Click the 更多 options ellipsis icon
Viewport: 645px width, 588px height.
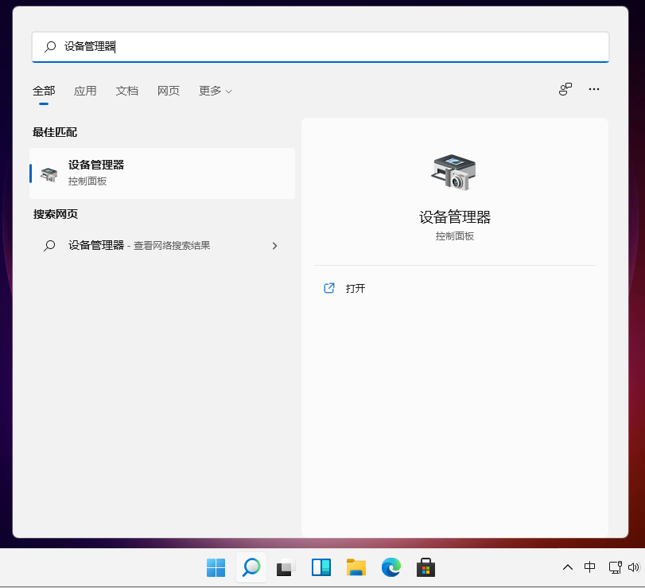[x=593, y=89]
